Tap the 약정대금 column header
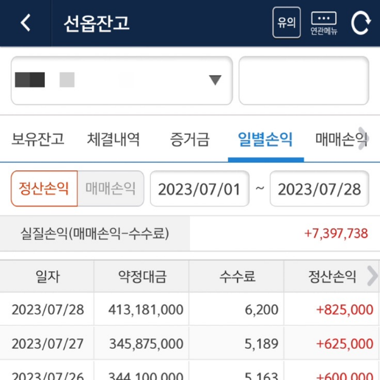This screenshot has width=380, height=380. tap(141, 276)
